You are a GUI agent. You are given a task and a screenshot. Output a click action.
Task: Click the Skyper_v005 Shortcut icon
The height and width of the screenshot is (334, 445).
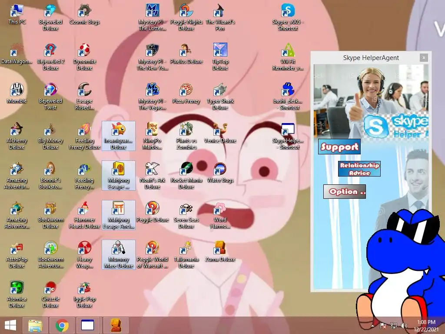point(288,17)
